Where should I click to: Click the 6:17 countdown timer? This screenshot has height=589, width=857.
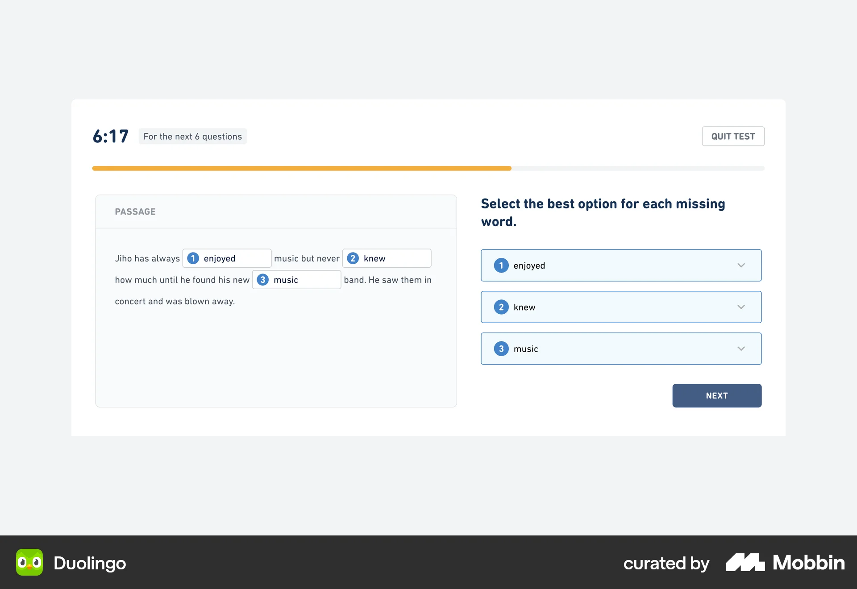click(111, 136)
